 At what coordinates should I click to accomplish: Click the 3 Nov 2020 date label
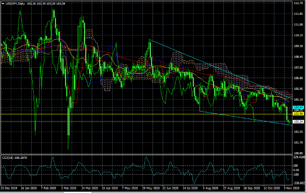[x=292, y=188]
